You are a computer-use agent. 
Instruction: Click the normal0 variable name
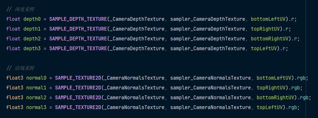click(x=36, y=78)
